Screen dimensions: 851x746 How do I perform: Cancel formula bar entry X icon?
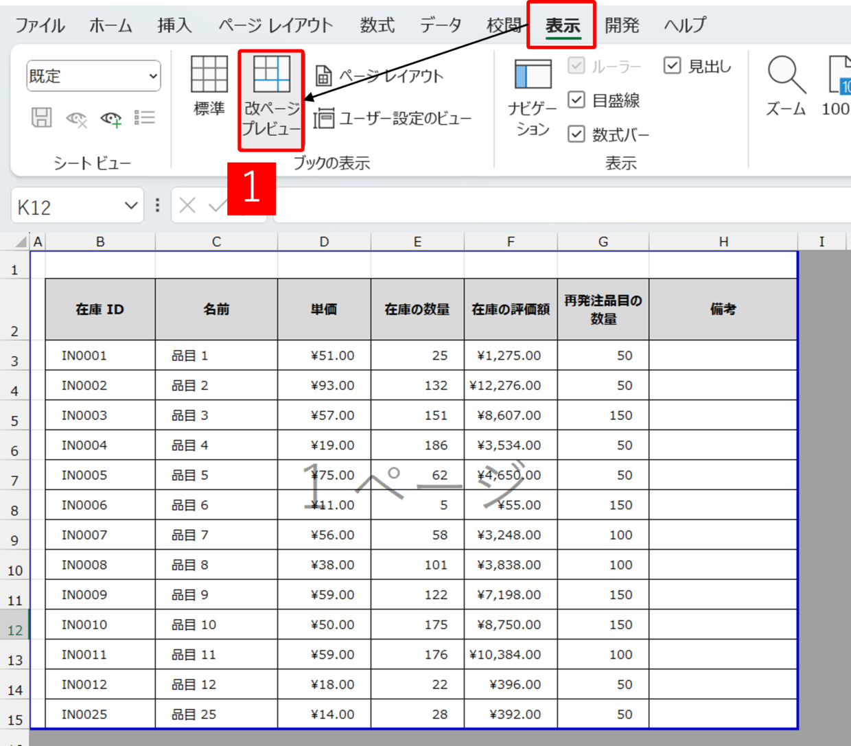tap(187, 205)
